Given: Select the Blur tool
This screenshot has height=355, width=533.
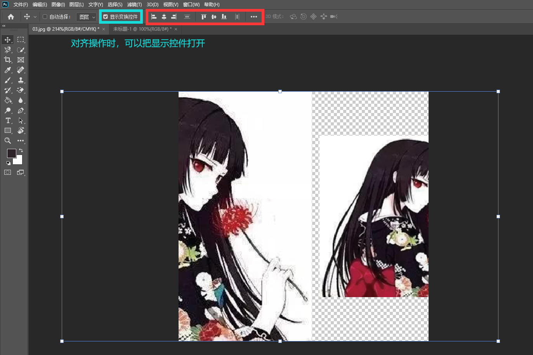Looking at the screenshot, I should point(21,100).
